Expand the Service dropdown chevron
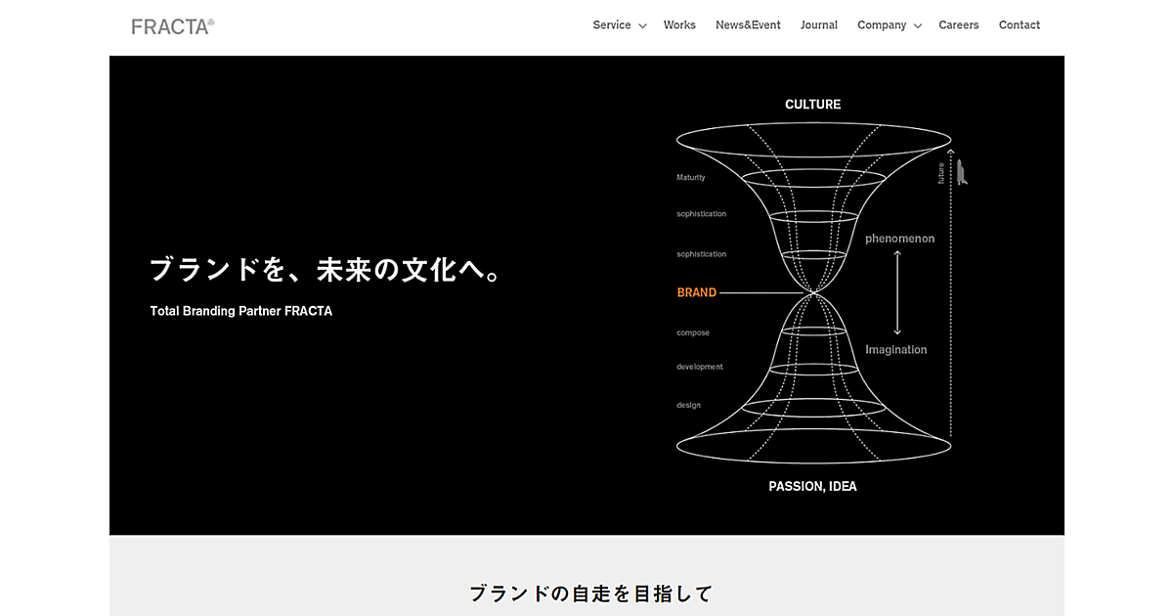The image size is (1173, 616). 642,26
